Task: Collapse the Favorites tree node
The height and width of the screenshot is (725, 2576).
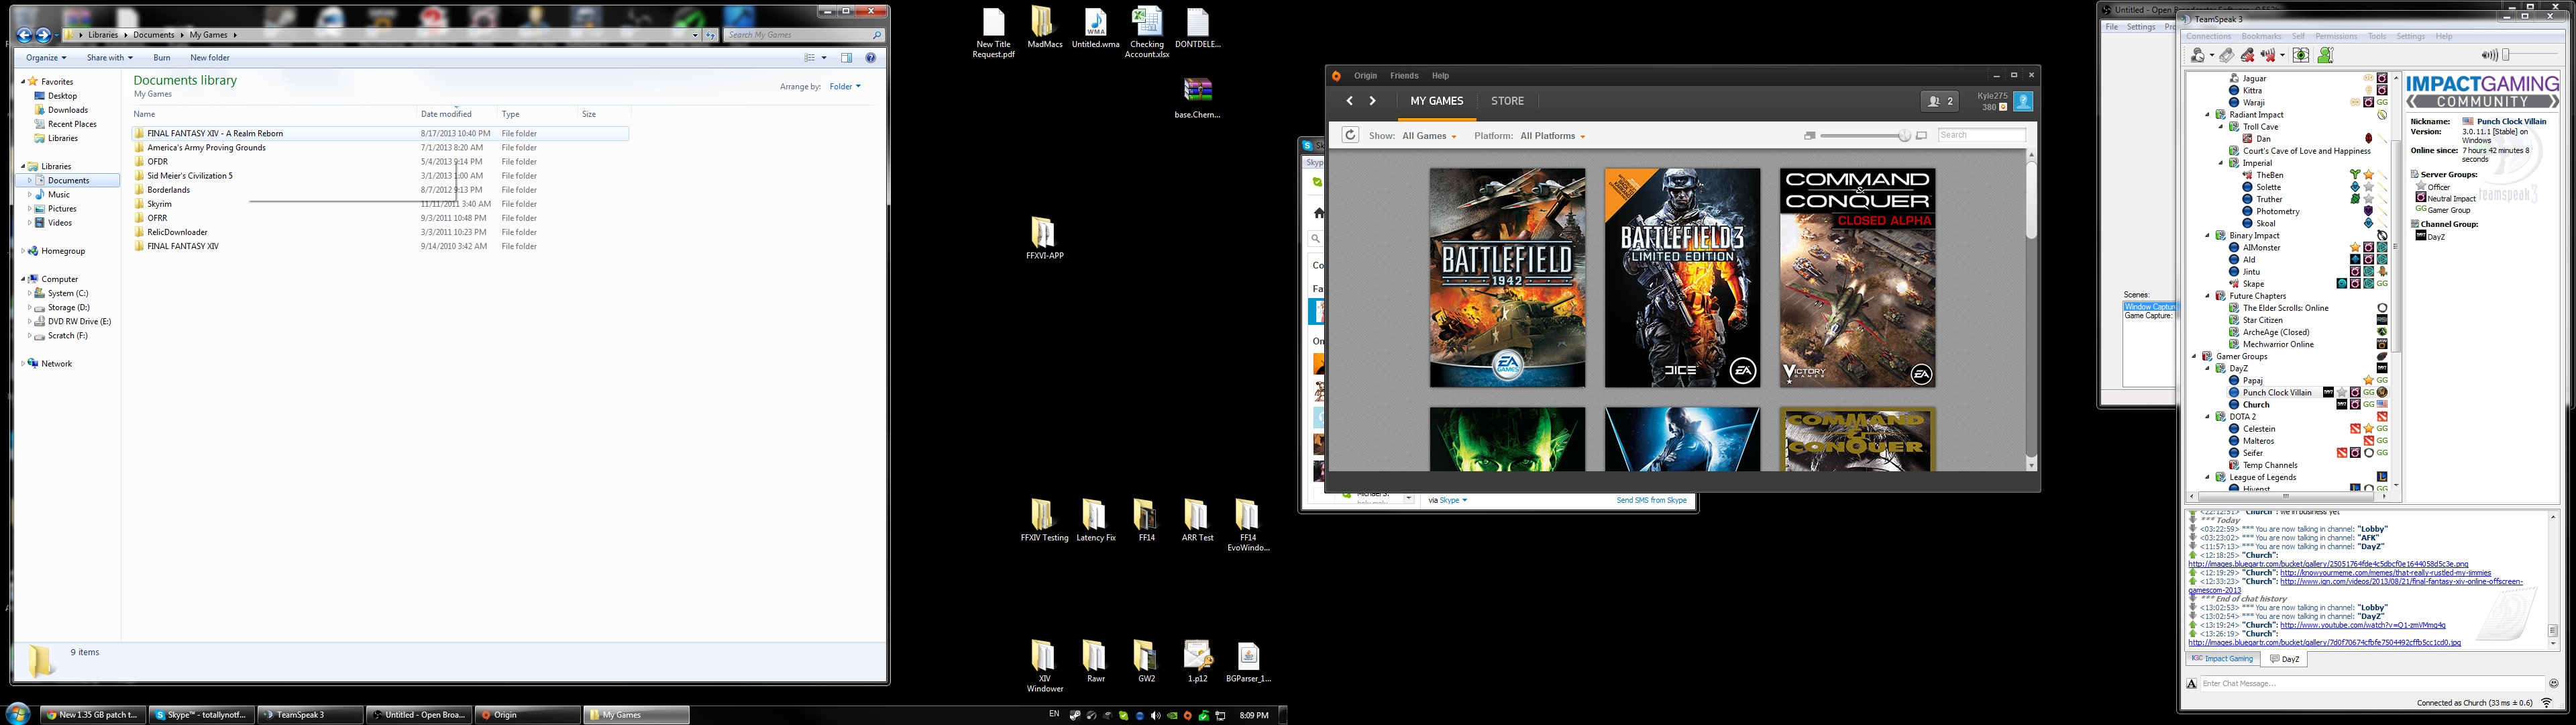Action: click(x=22, y=81)
